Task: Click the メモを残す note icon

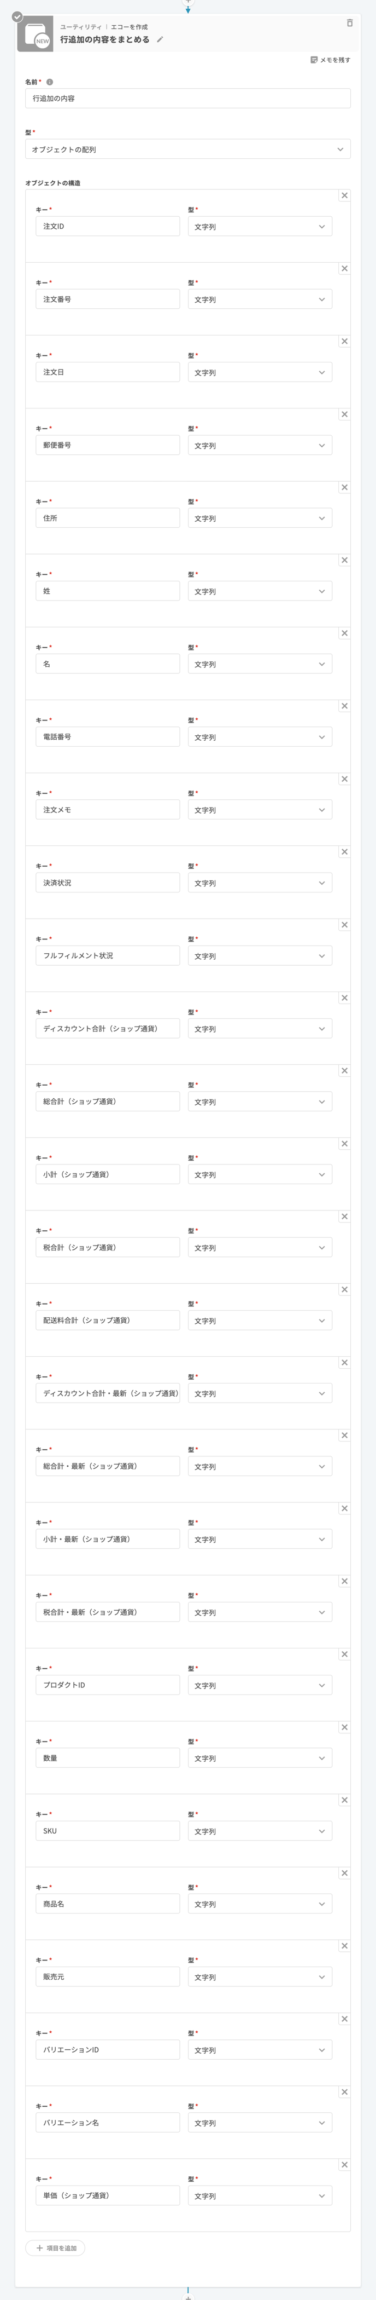Action: pos(314,60)
